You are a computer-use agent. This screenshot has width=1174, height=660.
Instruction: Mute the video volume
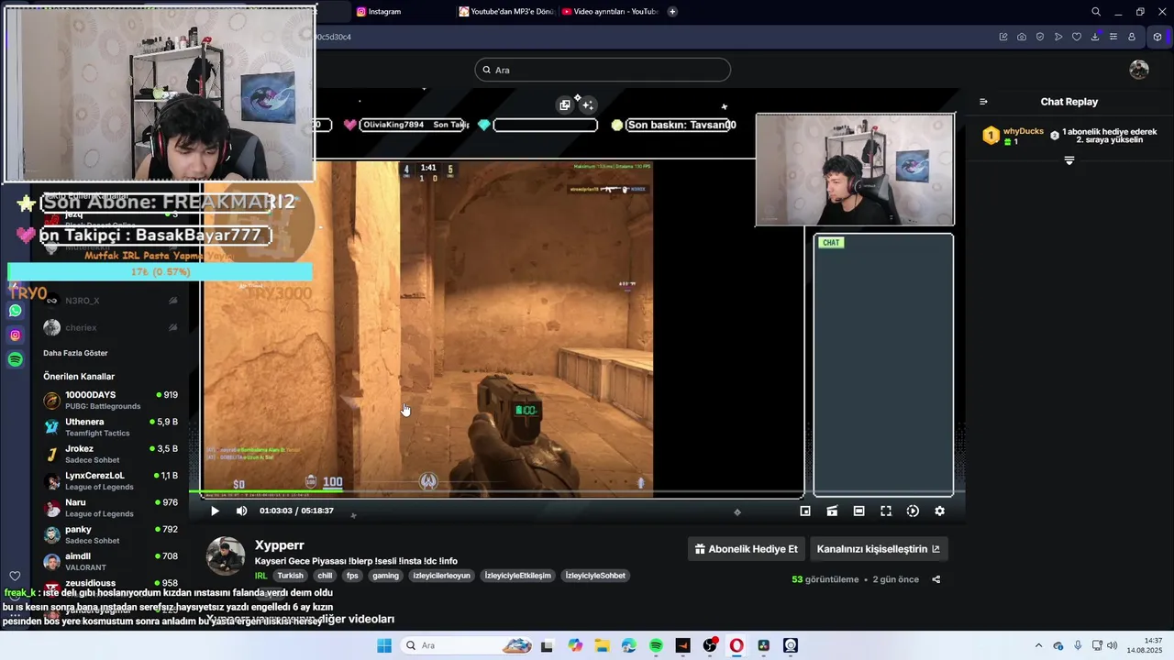241,511
